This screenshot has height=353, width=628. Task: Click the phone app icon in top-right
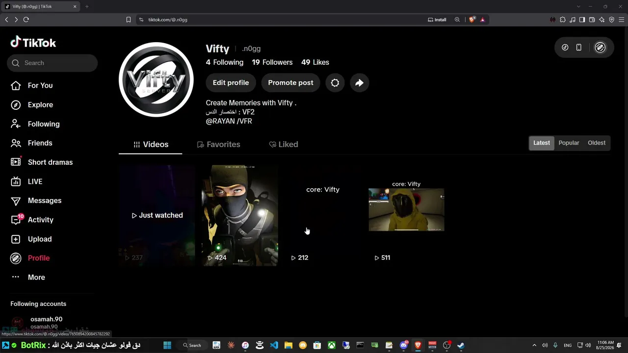click(x=579, y=48)
